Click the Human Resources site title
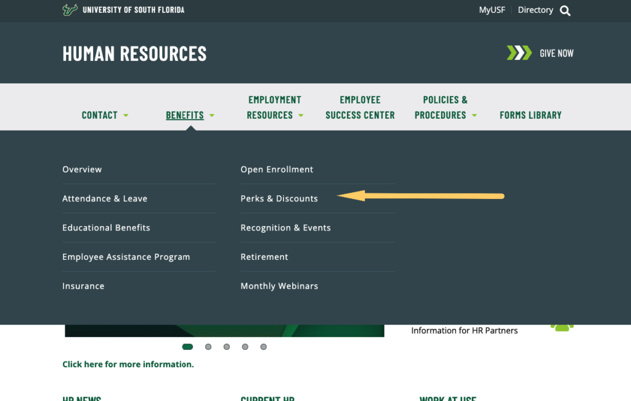Image resolution: width=631 pixels, height=401 pixels. click(x=134, y=54)
